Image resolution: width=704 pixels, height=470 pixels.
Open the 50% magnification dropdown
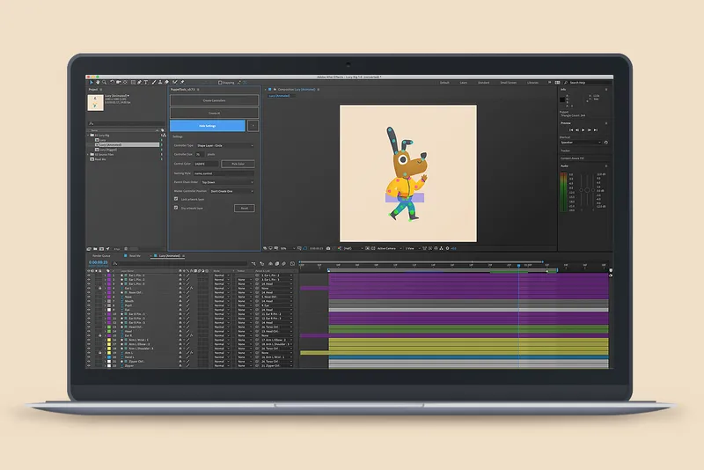click(x=288, y=248)
